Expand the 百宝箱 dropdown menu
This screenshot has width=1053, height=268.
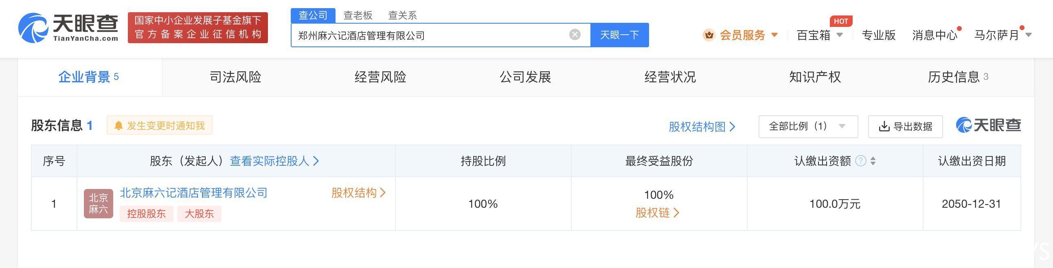pyautogui.click(x=820, y=35)
